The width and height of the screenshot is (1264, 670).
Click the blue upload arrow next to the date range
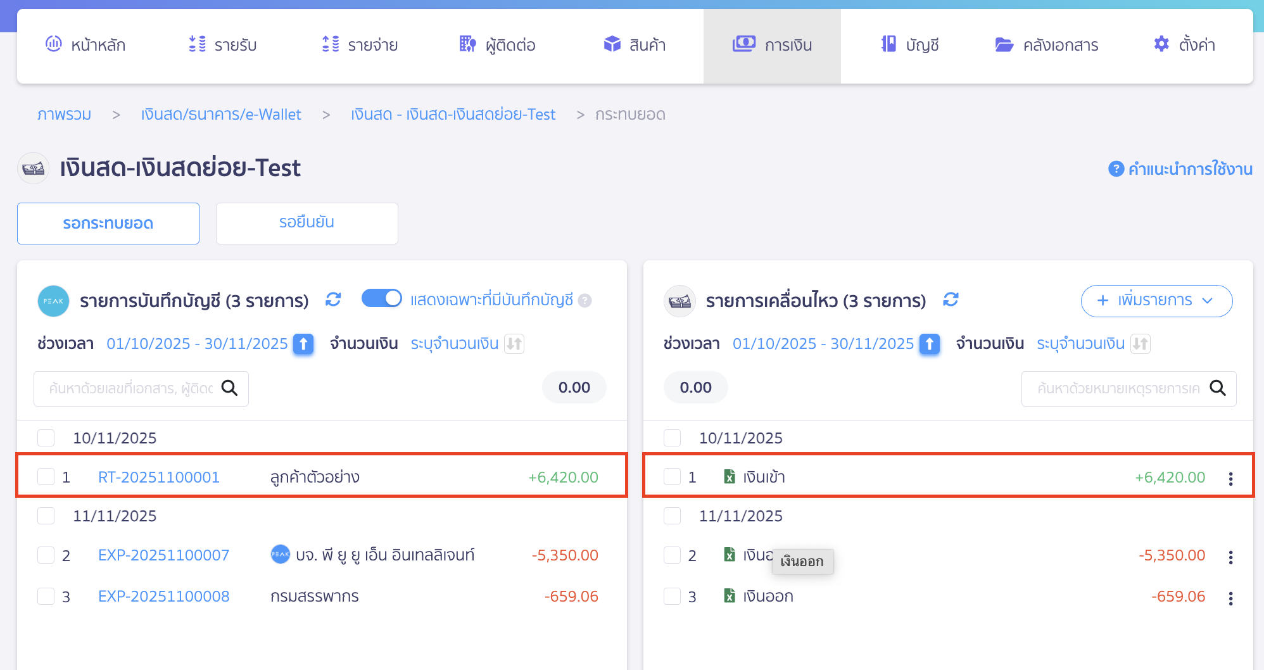coord(303,344)
